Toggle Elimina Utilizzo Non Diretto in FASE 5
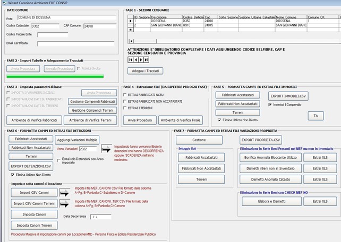 pos(219,120)
